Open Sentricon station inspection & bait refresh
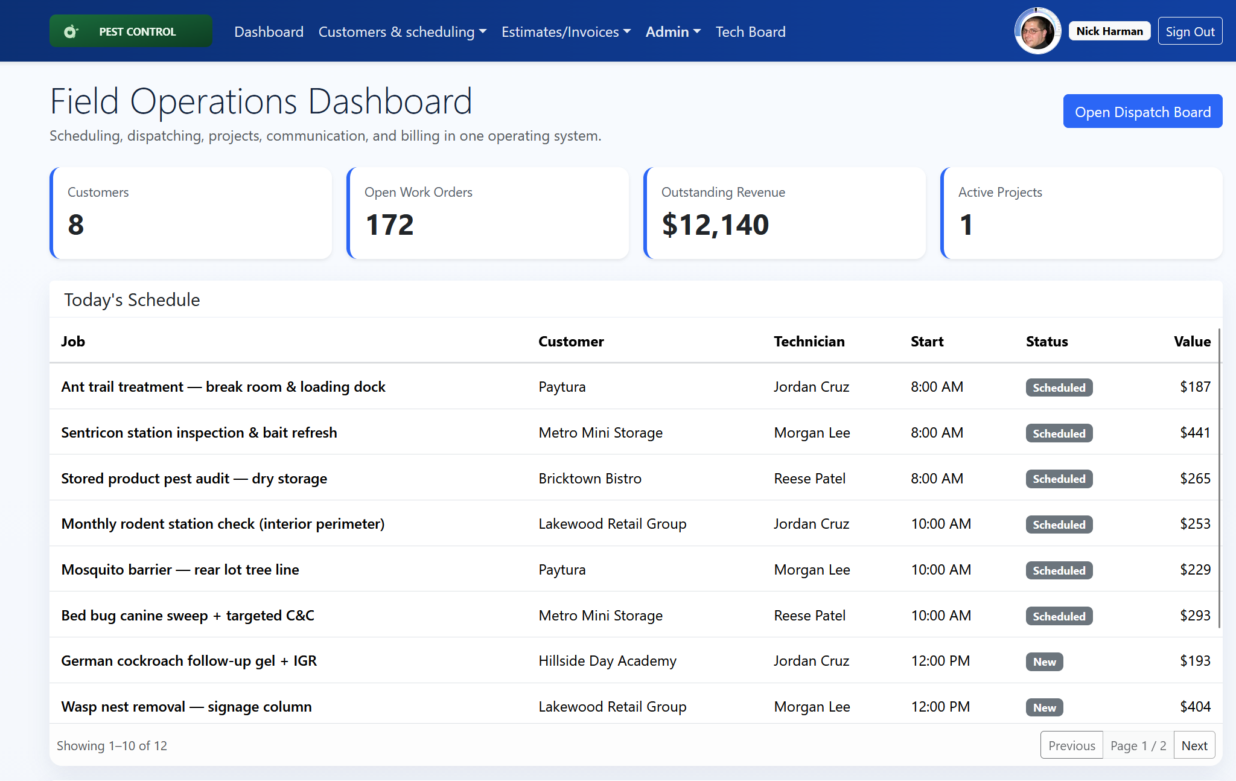The width and height of the screenshot is (1236, 781). (199, 432)
